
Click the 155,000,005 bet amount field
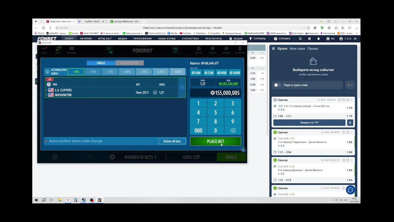tap(215, 93)
